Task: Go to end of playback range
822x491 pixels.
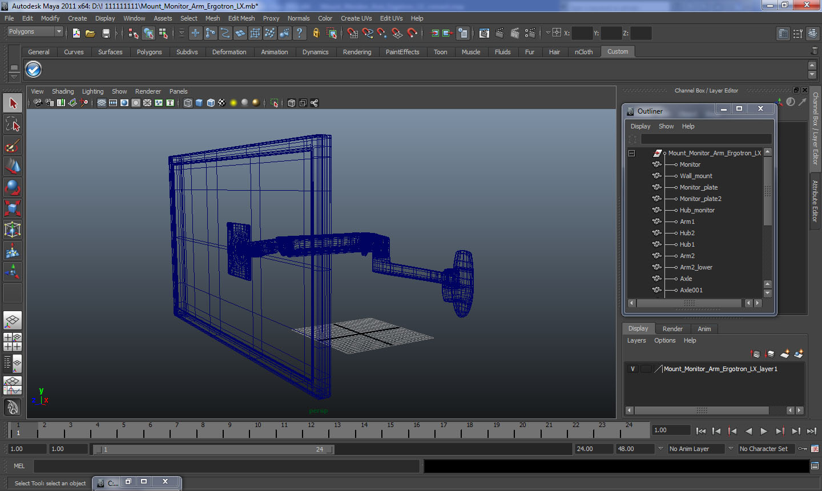Action: point(812,431)
